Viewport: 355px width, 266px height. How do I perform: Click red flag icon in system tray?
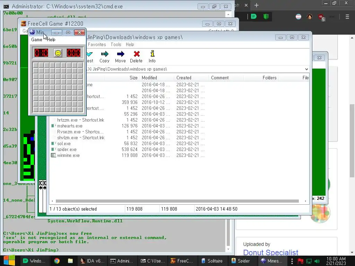[x=301, y=261]
